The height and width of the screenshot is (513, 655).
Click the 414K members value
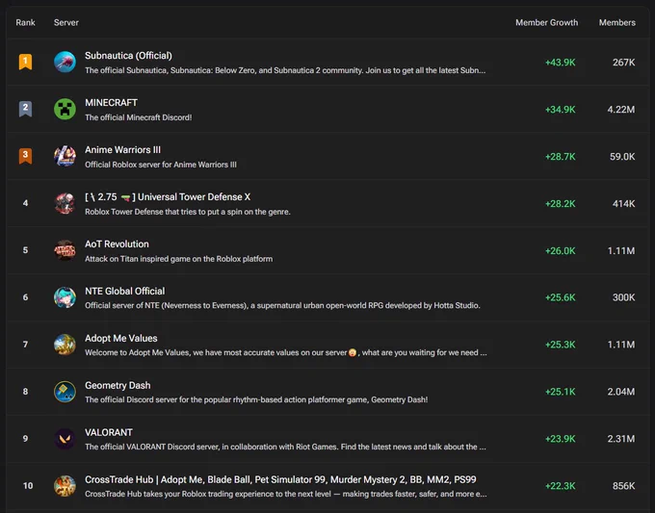[623, 204]
